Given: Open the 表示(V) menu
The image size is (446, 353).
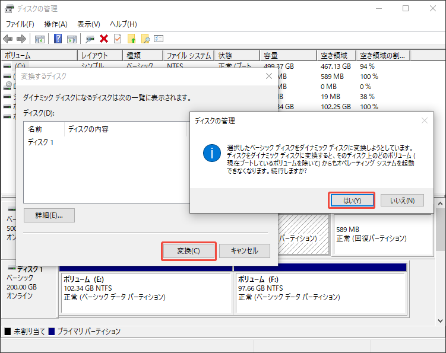Looking at the screenshot, I should (x=88, y=24).
